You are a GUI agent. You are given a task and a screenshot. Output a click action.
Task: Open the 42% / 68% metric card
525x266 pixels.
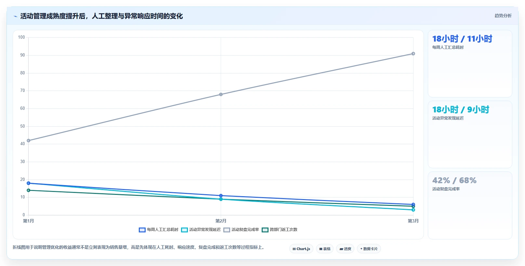point(470,205)
